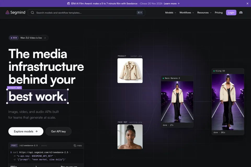Image resolution: width=251 pixels, height=167 pixels.
Task: Click the output.mp4 label tag
Action: pyautogui.click(x=14, y=88)
